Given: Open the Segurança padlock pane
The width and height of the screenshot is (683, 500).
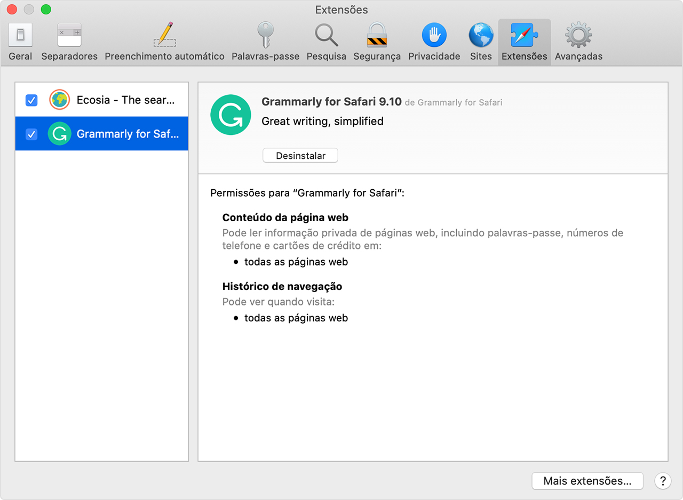Looking at the screenshot, I should 377,42.
